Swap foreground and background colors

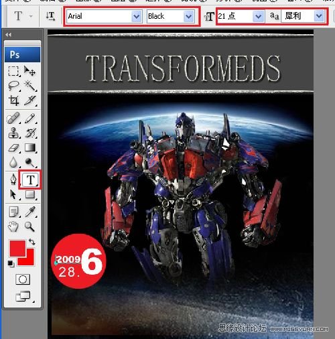(32, 242)
